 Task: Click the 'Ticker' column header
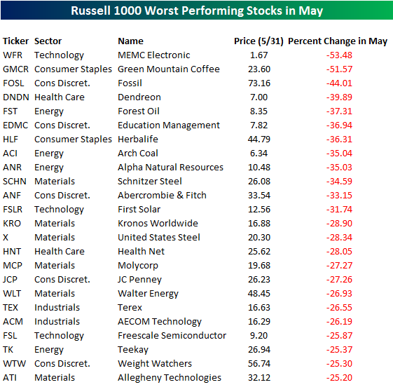coord(15,41)
